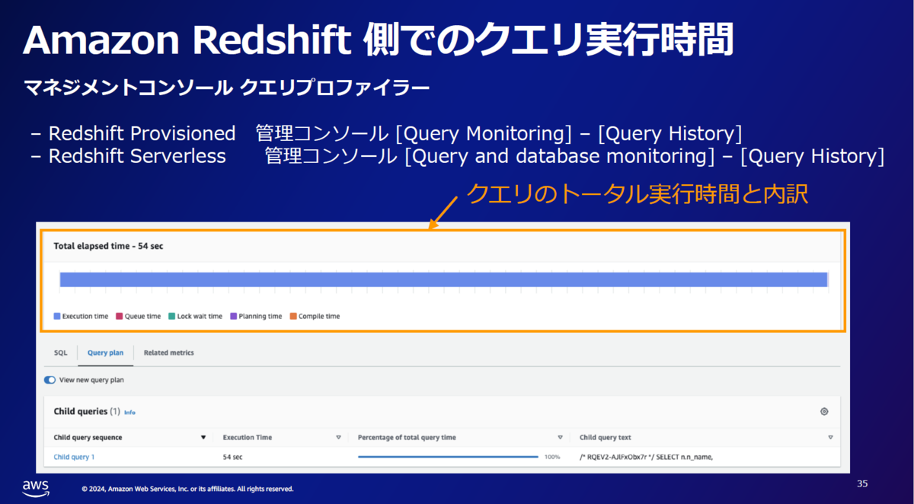Click the 'Execution Time' column header text
Screen dimensions: 914x504
coord(247,438)
